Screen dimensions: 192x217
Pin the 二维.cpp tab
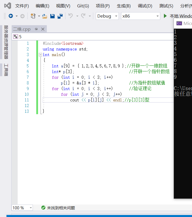point(36,29)
